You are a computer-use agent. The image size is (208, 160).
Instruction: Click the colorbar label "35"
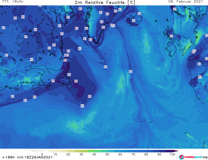(x=81, y=154)
